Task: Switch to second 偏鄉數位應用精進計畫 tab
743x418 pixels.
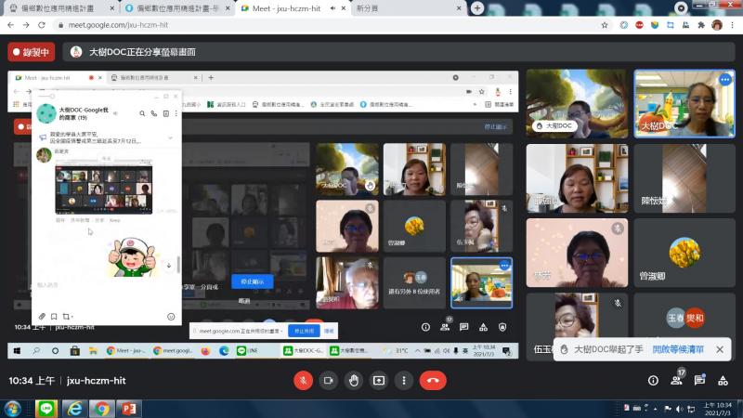Action: pos(176,8)
